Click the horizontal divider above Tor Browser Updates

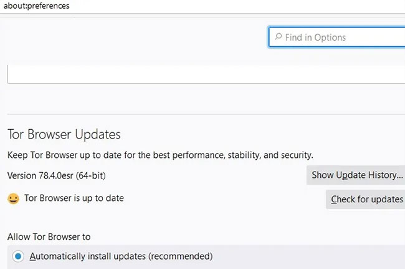point(206,114)
